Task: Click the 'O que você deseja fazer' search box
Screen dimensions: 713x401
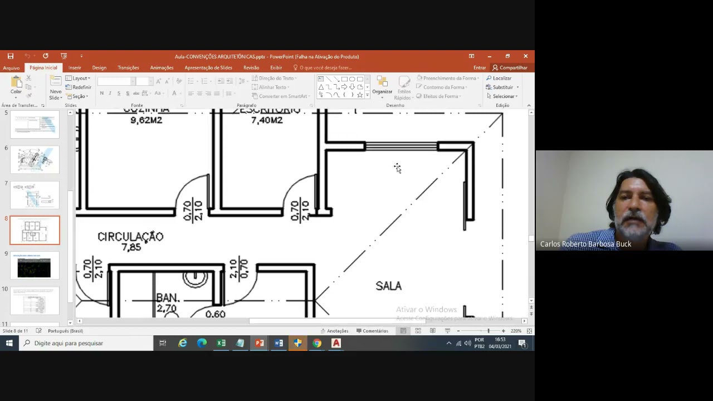Action: [x=323, y=68]
